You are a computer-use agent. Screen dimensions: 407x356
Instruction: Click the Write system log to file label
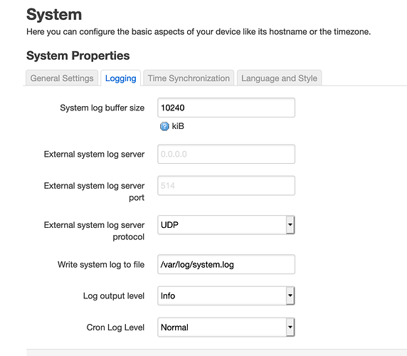[x=101, y=265]
